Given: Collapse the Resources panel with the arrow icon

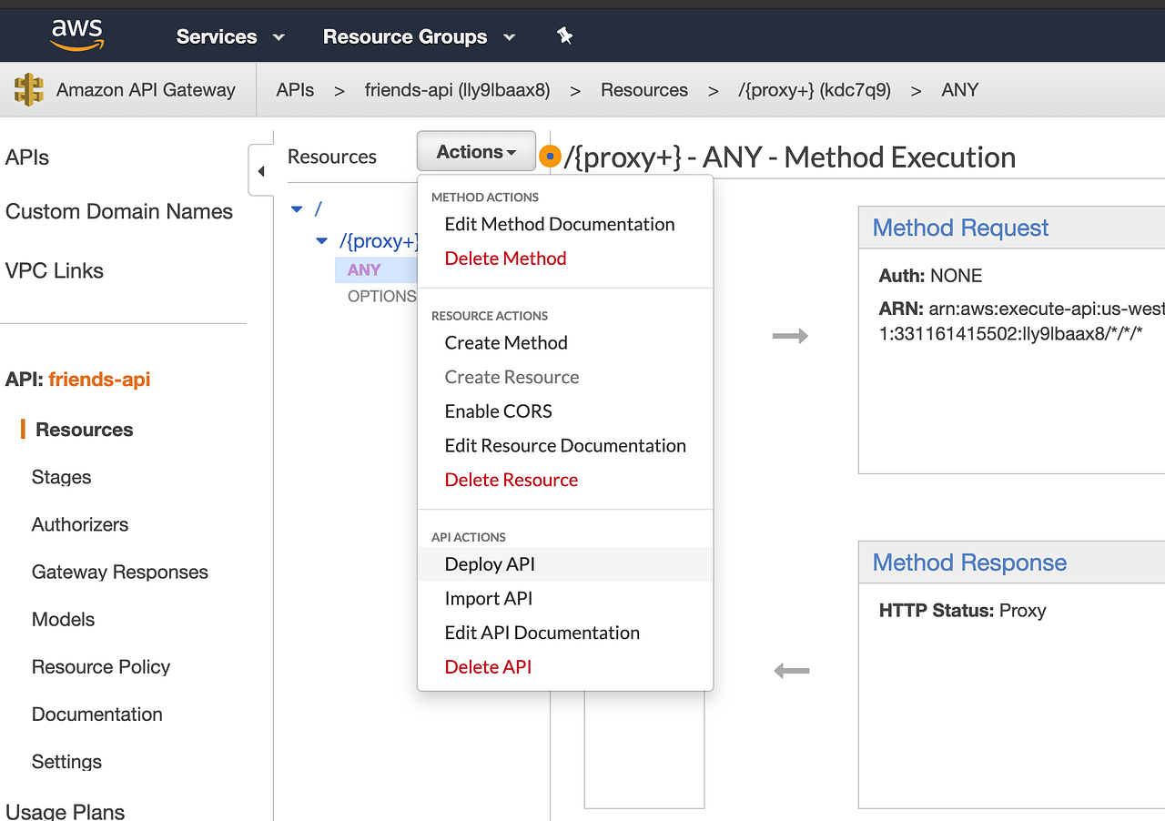Looking at the screenshot, I should pos(261,170).
